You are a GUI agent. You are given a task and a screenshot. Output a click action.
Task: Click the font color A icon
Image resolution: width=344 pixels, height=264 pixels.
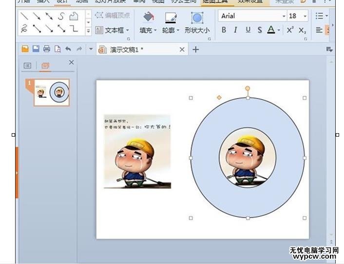(x=271, y=30)
